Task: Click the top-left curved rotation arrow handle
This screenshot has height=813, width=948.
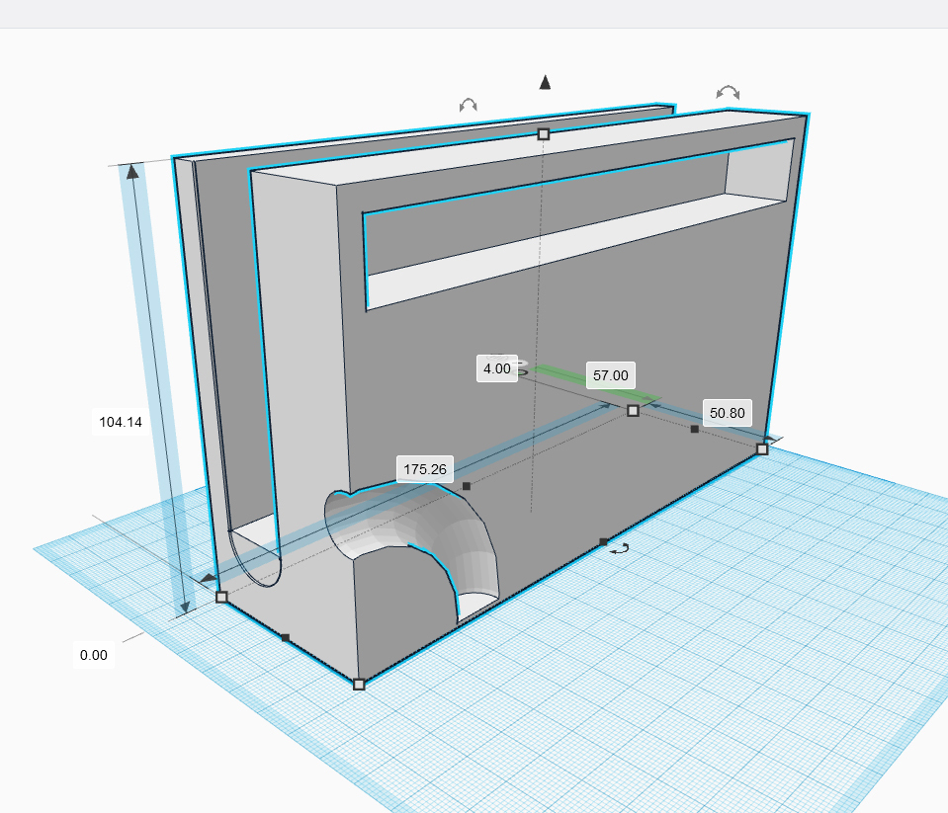Action: pos(468,105)
